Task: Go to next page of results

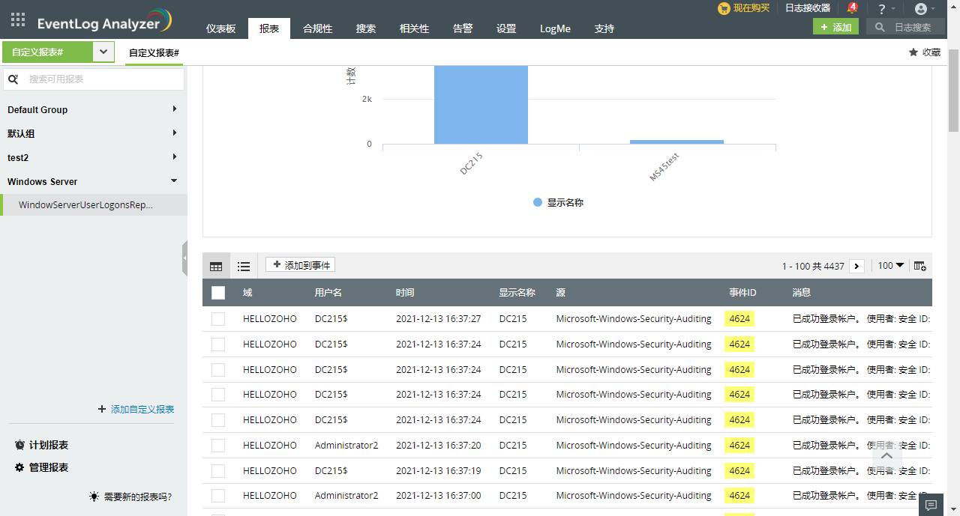Action: click(857, 266)
